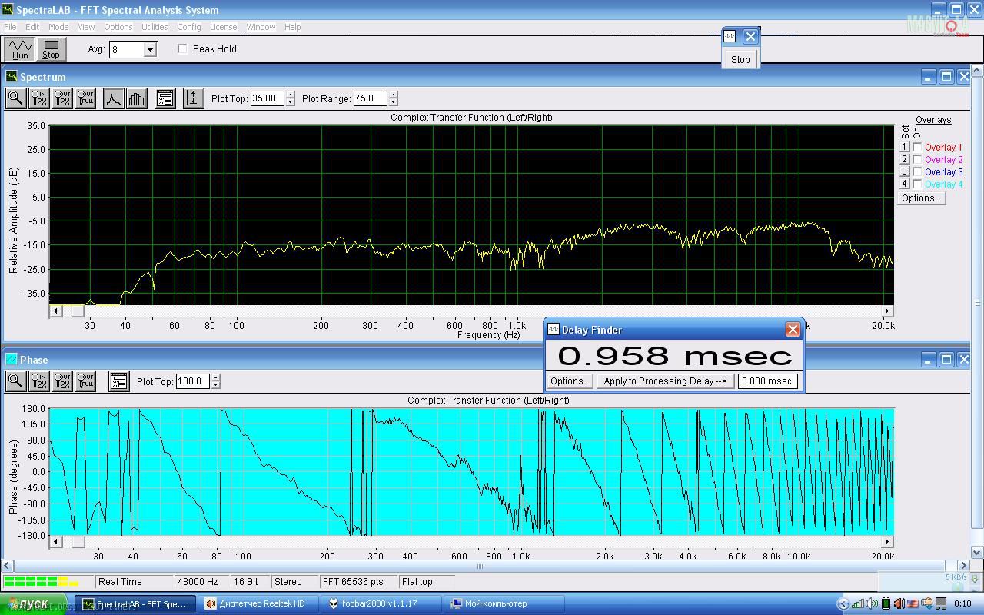Open the Options menu
Screen dimensions: 984x615
pos(118,27)
